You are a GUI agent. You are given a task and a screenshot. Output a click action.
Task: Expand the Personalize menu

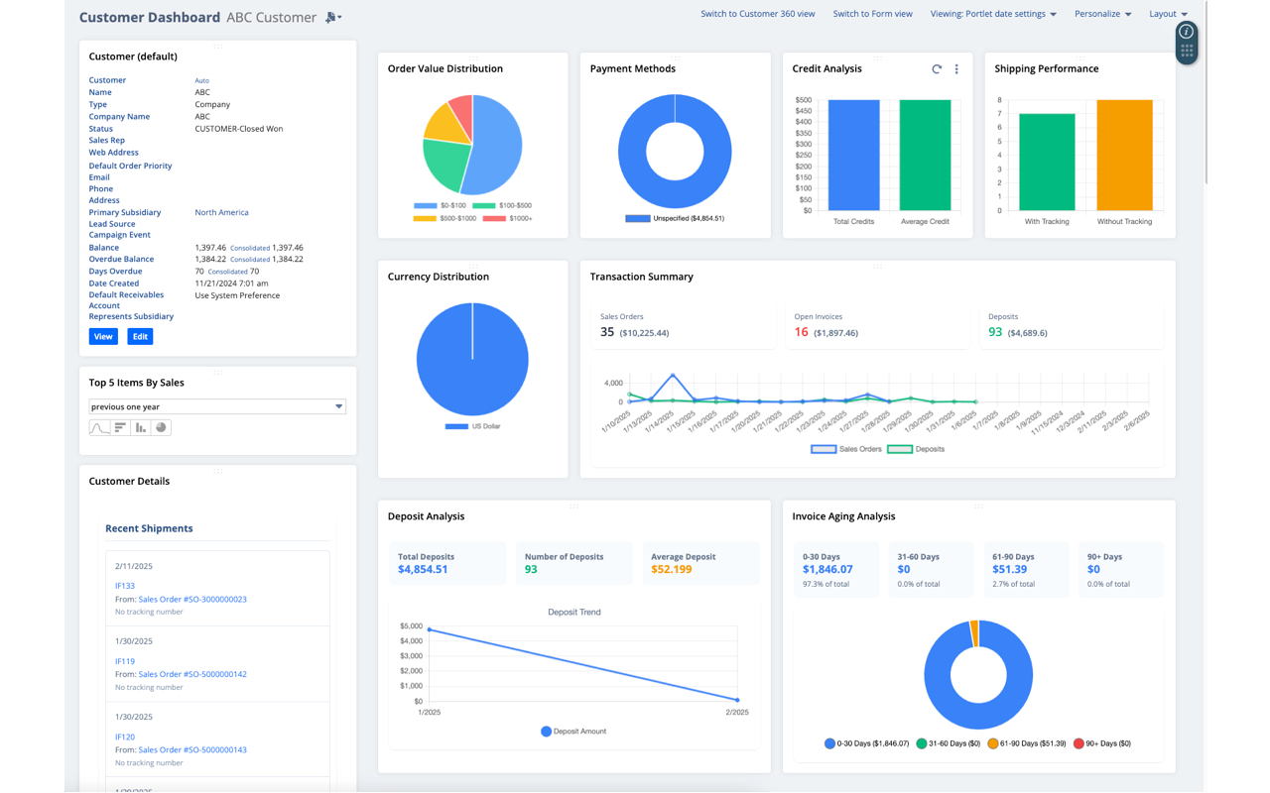(x=1102, y=14)
